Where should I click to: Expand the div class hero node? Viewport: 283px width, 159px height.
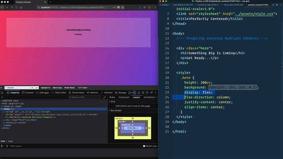point(4,120)
